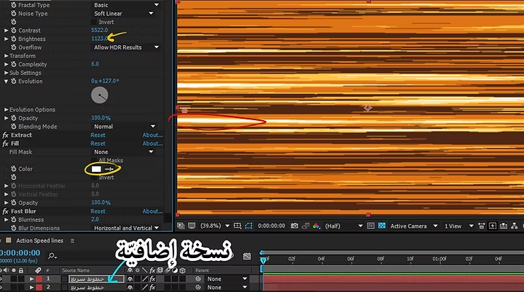Open the Show Channel color icon

click(x=316, y=226)
